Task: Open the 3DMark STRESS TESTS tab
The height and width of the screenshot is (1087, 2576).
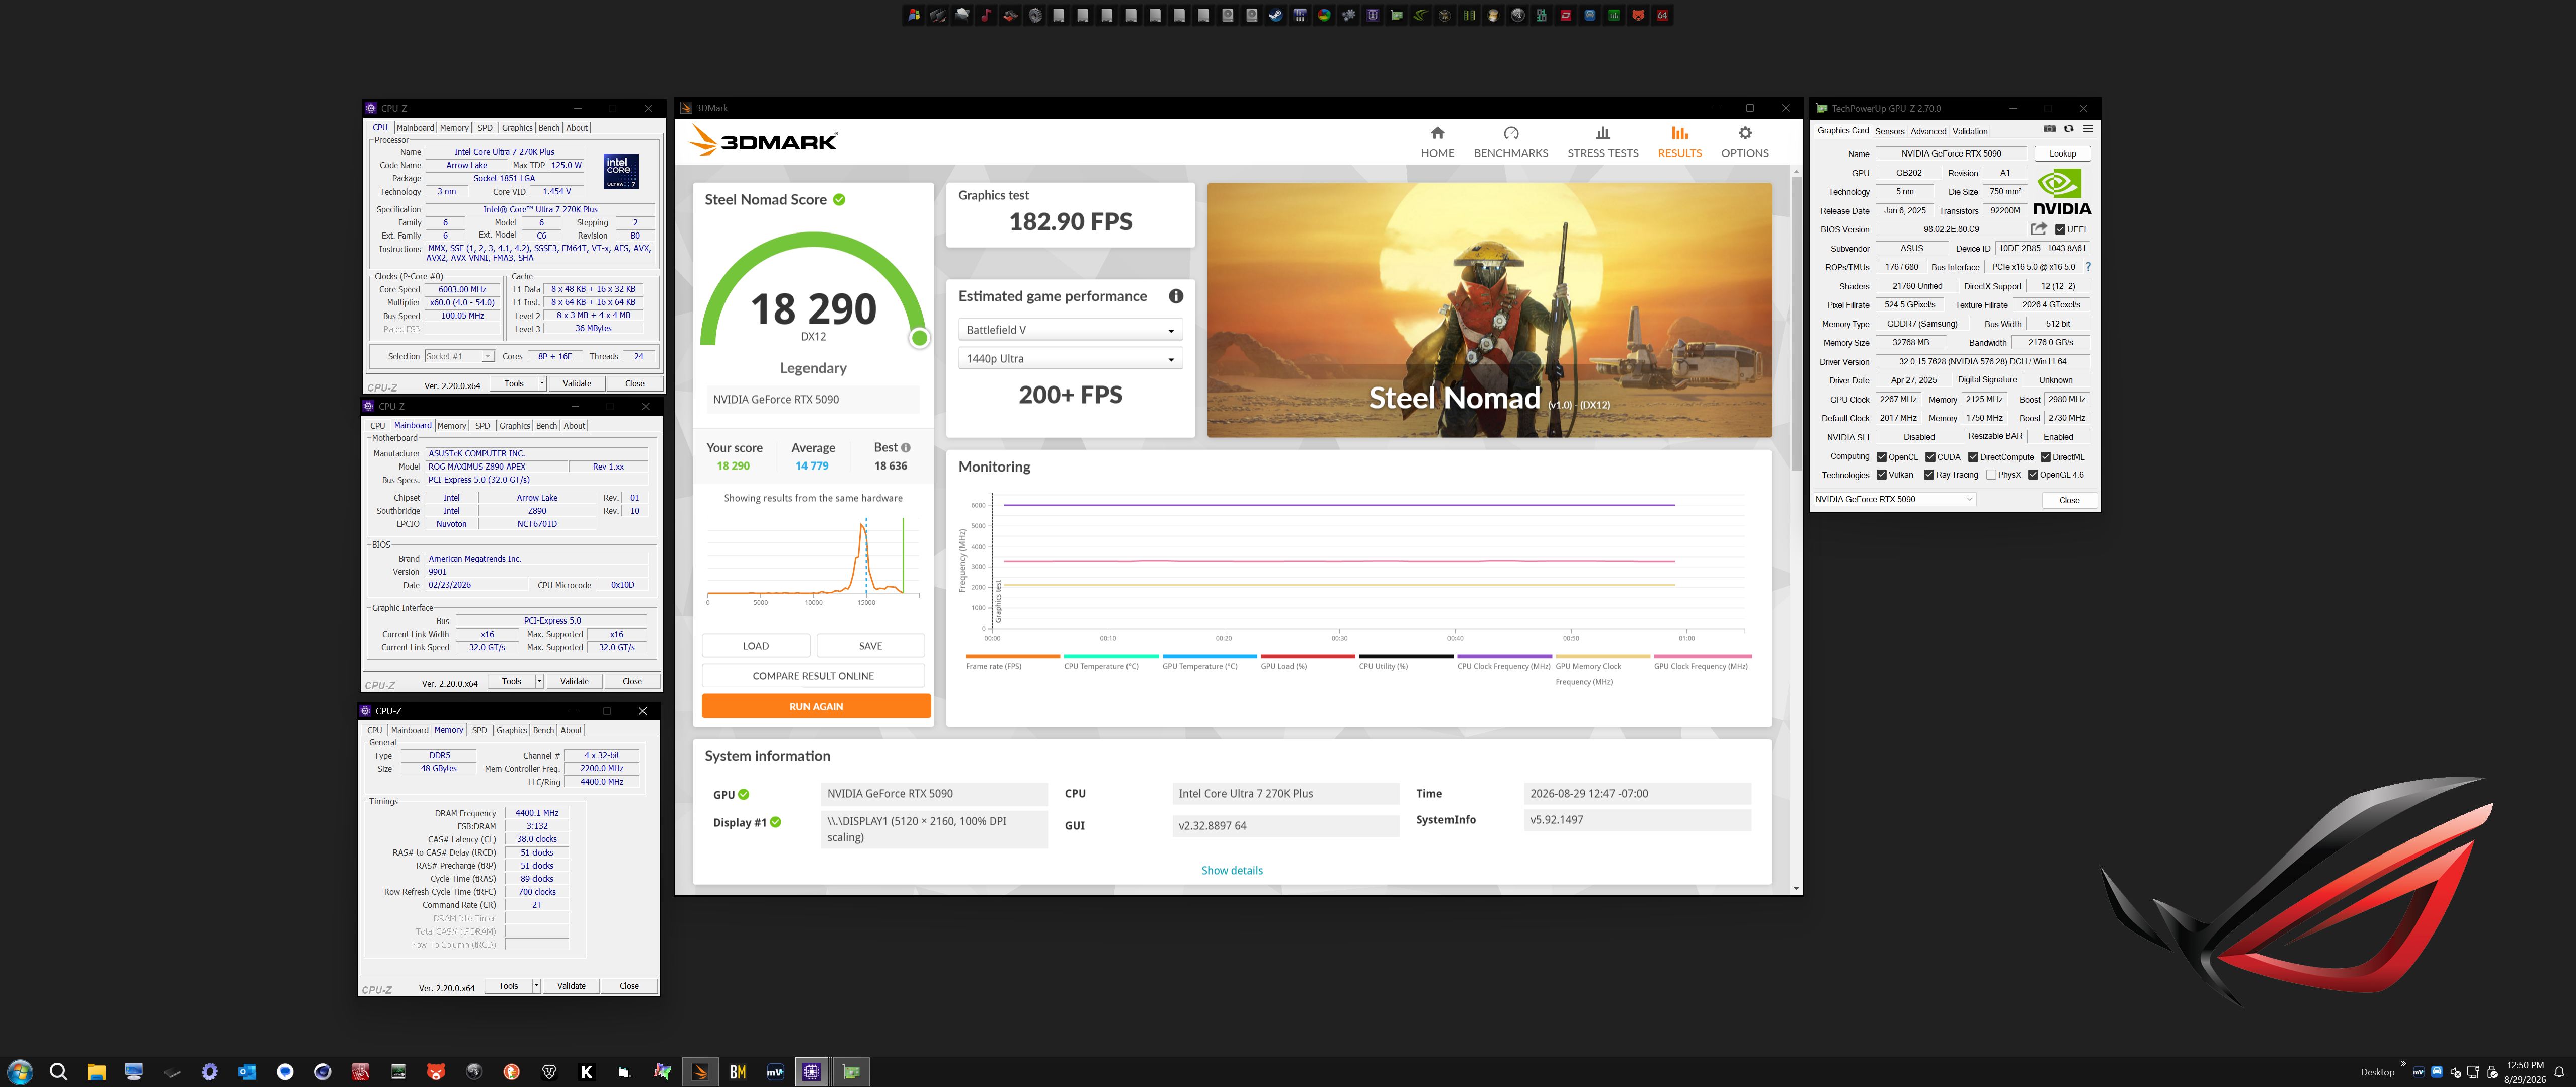Action: (1603, 142)
